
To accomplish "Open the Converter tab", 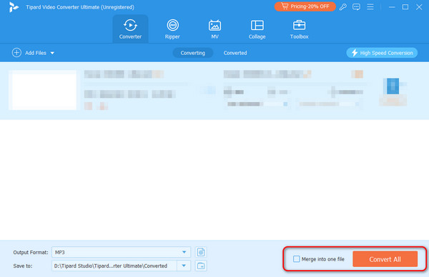I will tap(130, 29).
